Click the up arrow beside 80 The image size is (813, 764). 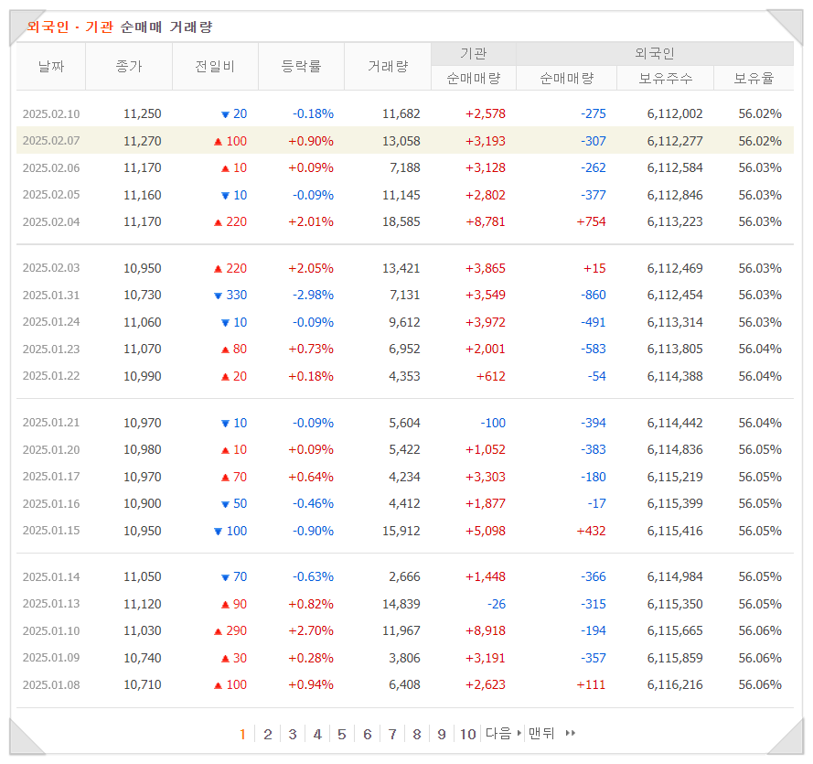click(x=225, y=350)
